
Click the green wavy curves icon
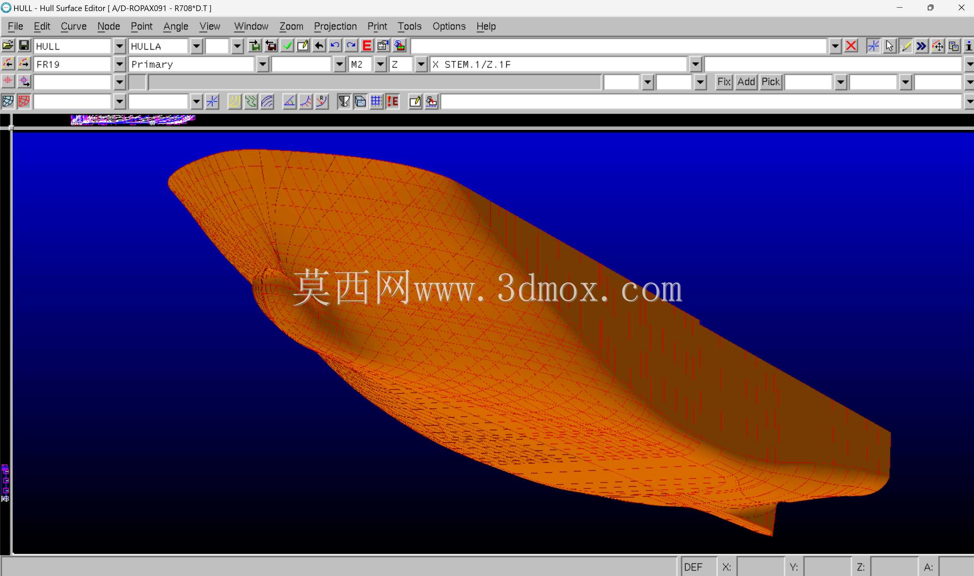coord(251,102)
